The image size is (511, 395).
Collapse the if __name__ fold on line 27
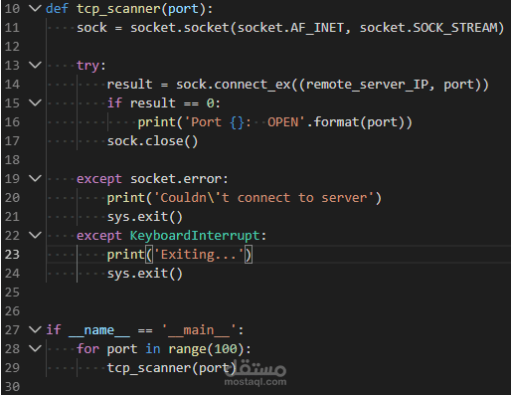pyautogui.click(x=35, y=329)
